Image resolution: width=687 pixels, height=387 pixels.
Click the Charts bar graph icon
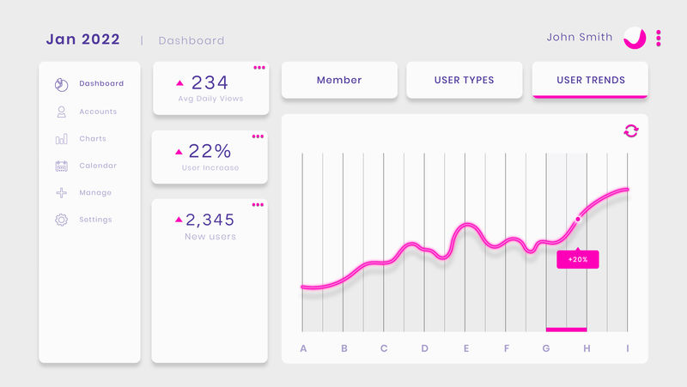[61, 139]
